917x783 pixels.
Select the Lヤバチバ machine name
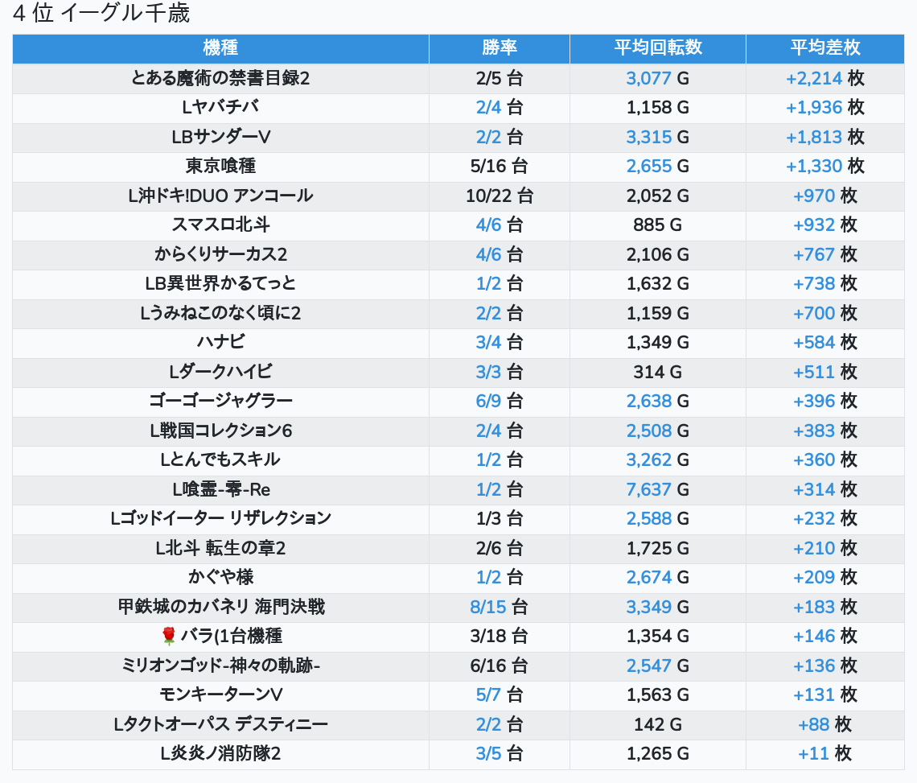click(x=220, y=108)
